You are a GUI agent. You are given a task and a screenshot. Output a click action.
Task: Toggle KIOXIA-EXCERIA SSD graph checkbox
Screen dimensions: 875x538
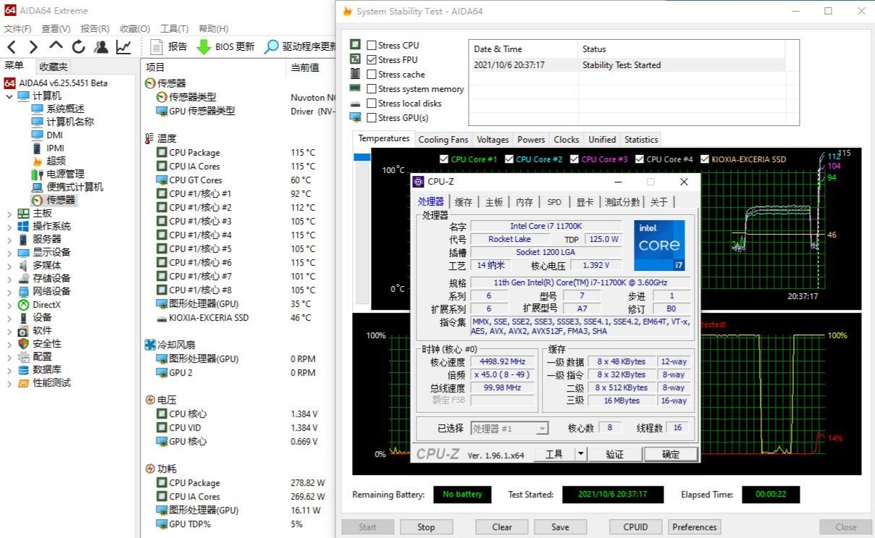pyautogui.click(x=705, y=159)
